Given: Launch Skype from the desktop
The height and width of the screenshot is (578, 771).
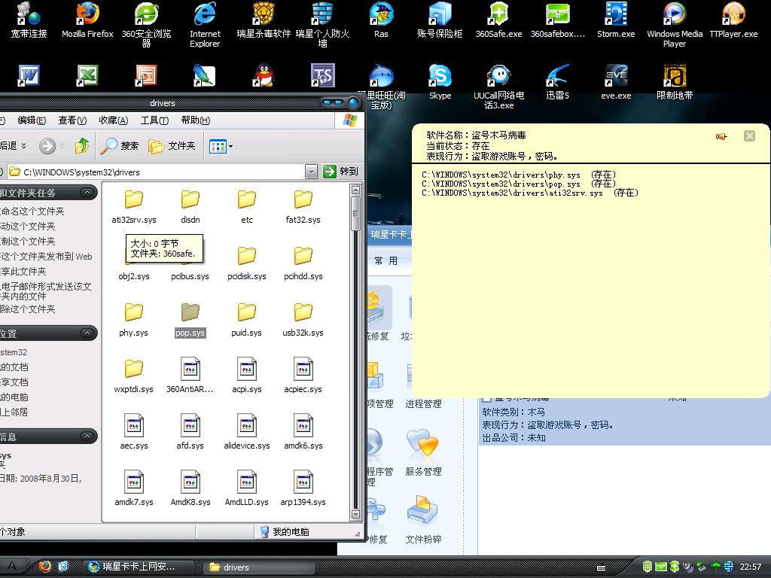Looking at the screenshot, I should (440, 77).
